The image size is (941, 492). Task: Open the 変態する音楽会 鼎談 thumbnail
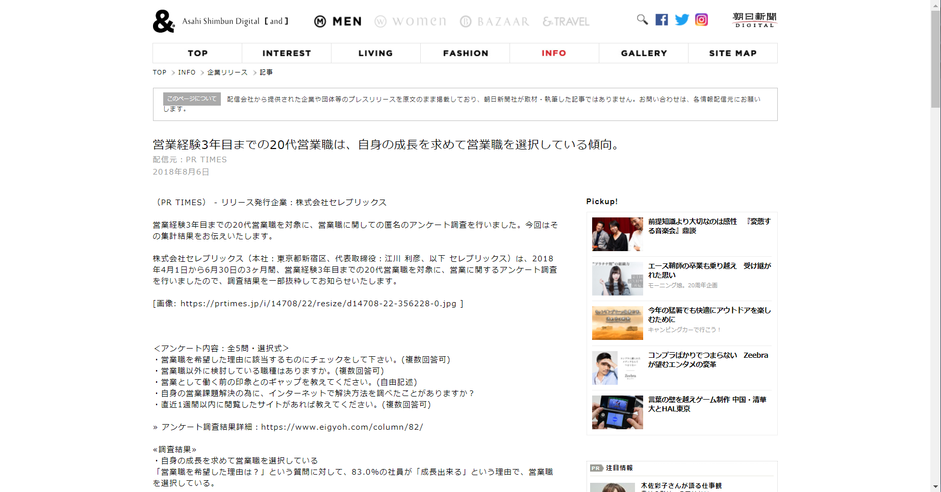click(618, 234)
